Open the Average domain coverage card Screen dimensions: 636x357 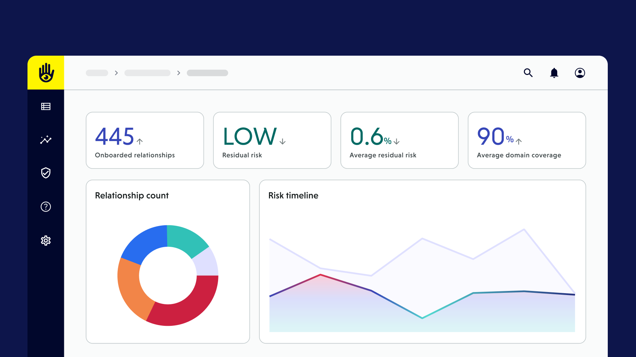(x=526, y=140)
